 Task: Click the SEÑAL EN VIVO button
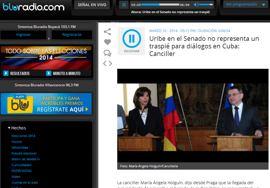pos(92,5)
